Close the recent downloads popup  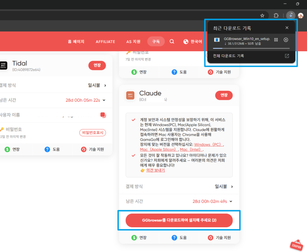pyautogui.click(x=287, y=28)
